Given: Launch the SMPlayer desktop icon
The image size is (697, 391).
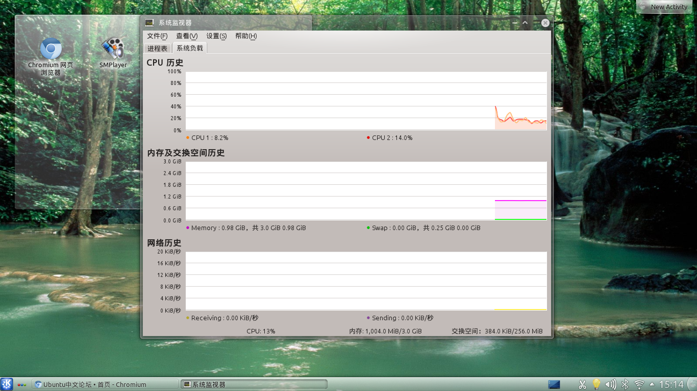Looking at the screenshot, I should pyautogui.click(x=113, y=52).
